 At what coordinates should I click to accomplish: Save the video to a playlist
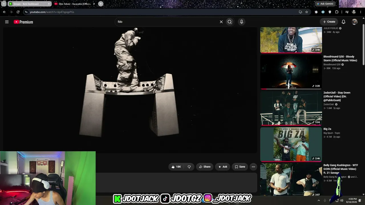tap(240, 167)
